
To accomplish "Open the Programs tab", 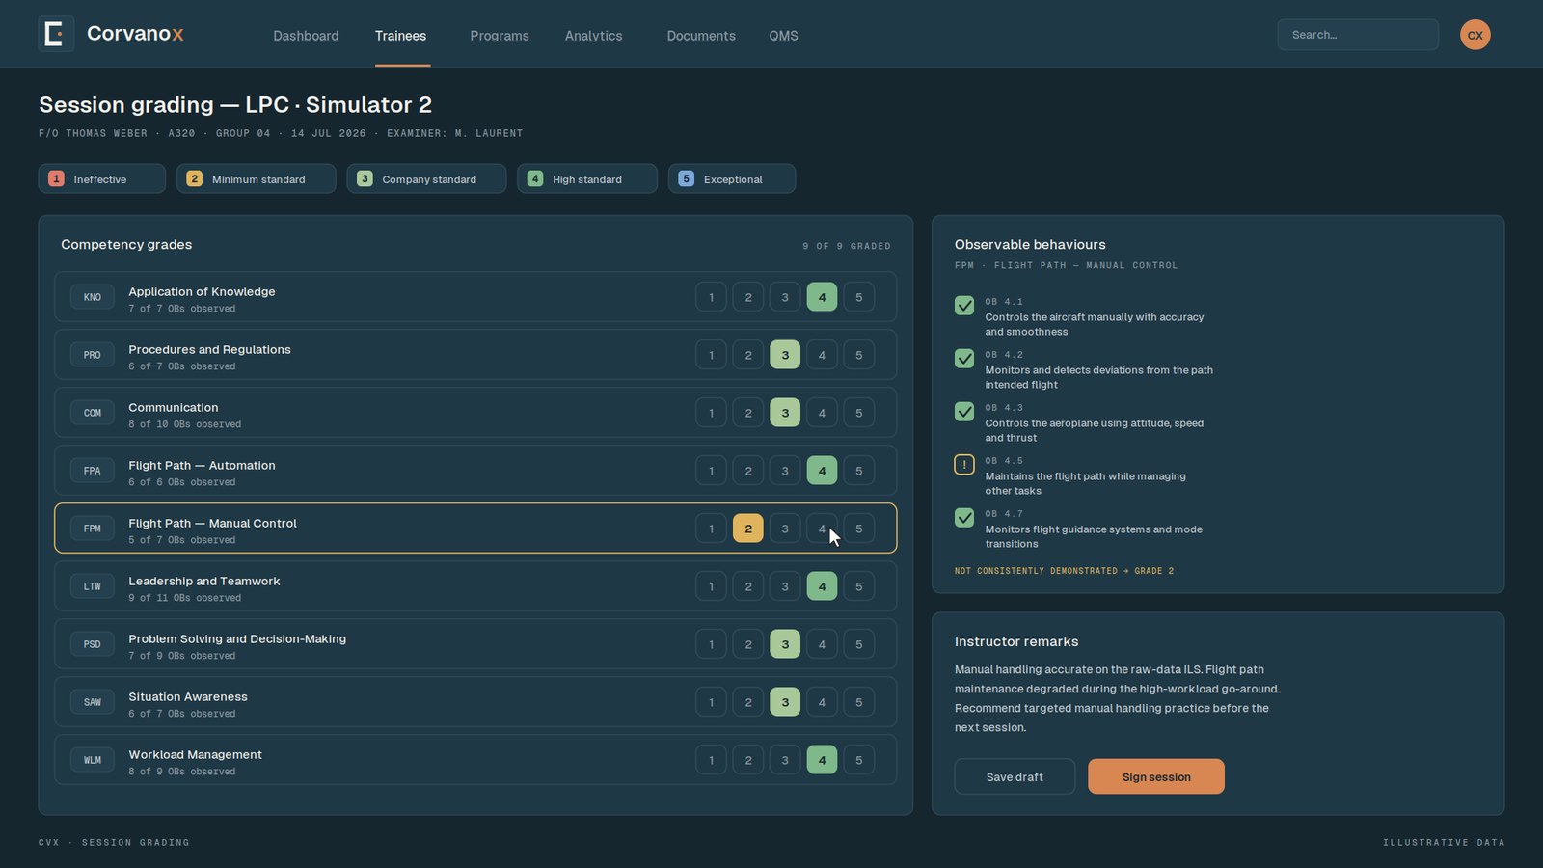I will (500, 36).
